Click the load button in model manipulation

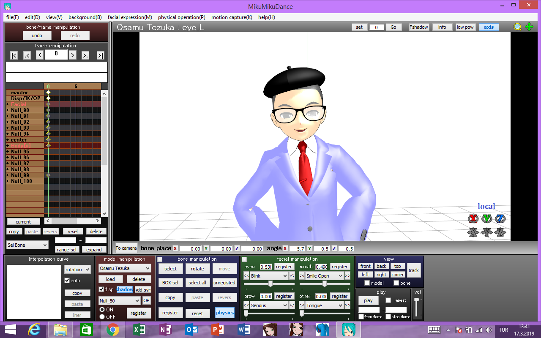pyautogui.click(x=111, y=279)
